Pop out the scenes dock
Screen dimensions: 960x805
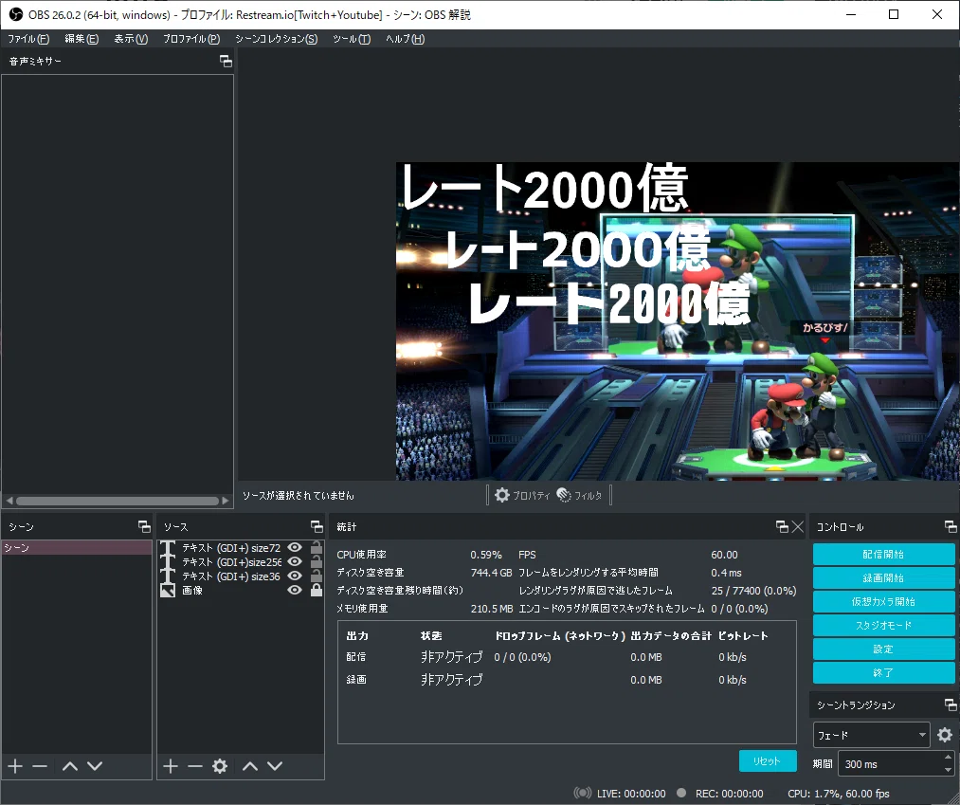(144, 526)
